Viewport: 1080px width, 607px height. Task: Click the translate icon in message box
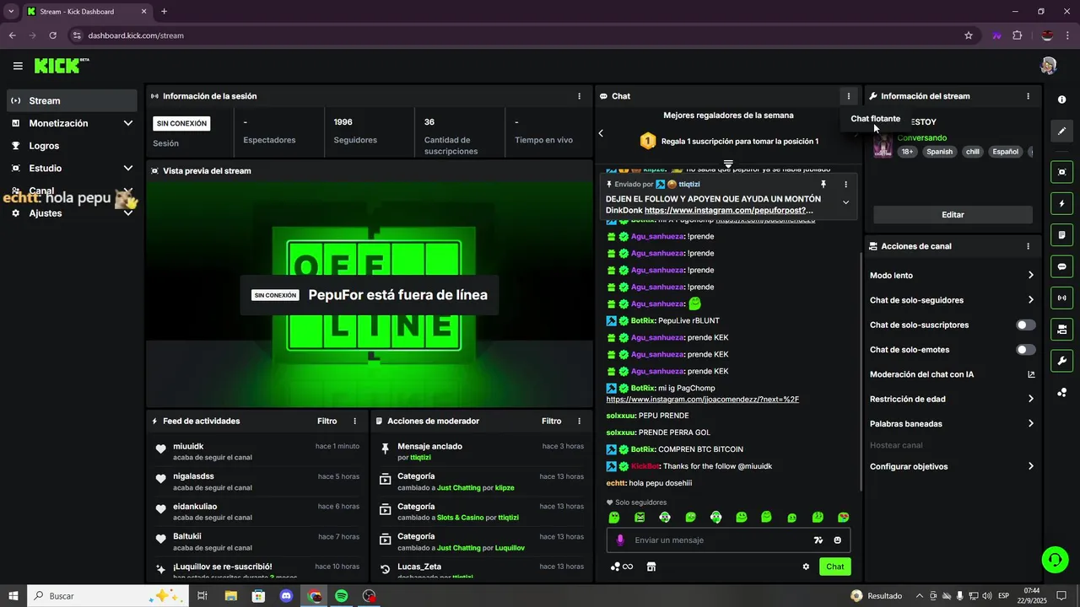pos(818,540)
